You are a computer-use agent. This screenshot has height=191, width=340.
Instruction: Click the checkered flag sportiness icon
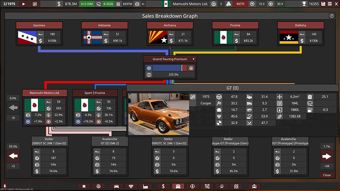click(219, 103)
